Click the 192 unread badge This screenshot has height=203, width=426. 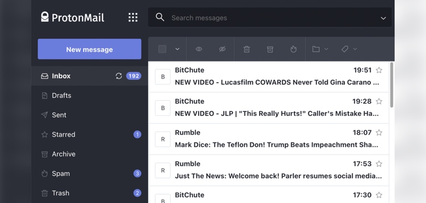click(x=134, y=76)
